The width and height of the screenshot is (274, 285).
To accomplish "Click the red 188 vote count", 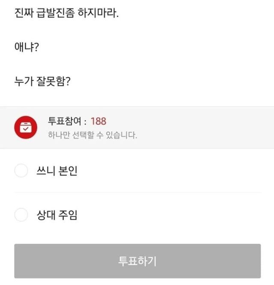I will point(98,121).
